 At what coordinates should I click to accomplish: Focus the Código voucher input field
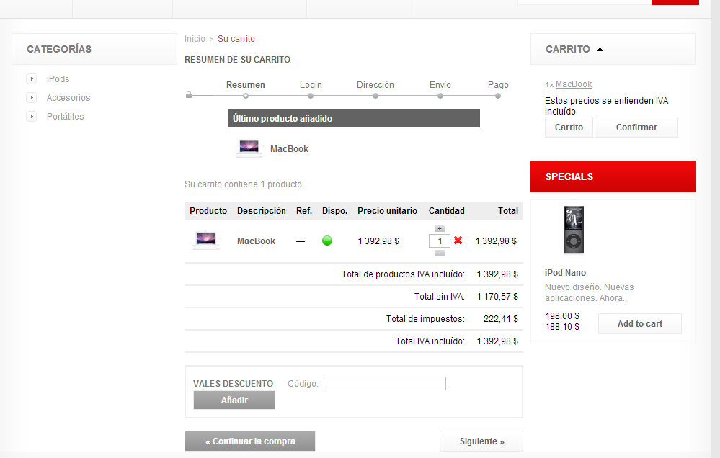(385, 383)
